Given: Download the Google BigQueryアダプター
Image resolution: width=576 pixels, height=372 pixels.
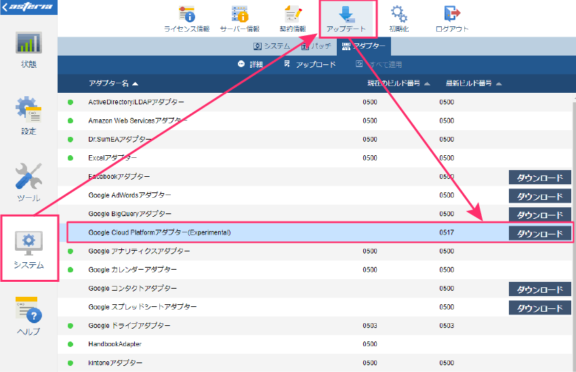Looking at the screenshot, I should 539,215.
